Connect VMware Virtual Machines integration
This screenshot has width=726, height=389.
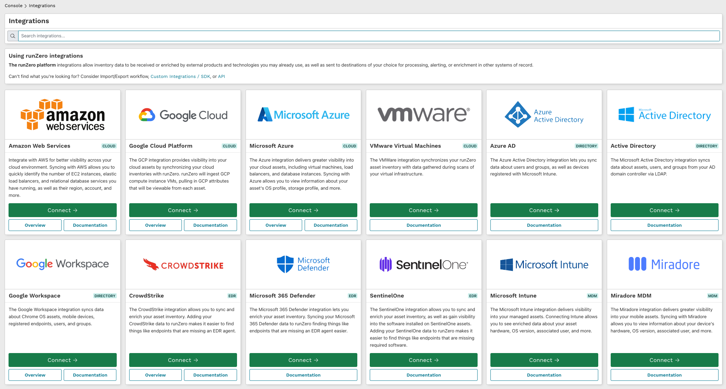point(423,210)
